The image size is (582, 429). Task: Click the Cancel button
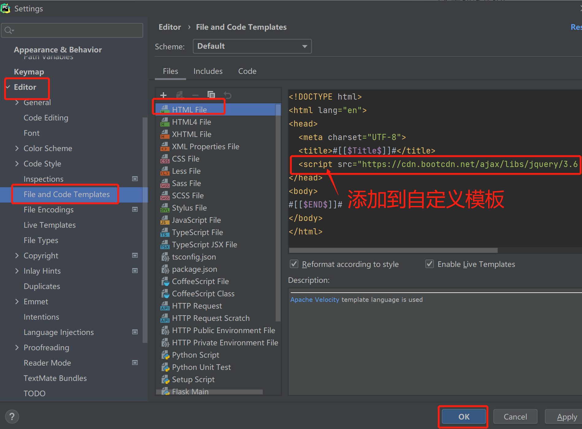pyautogui.click(x=515, y=417)
